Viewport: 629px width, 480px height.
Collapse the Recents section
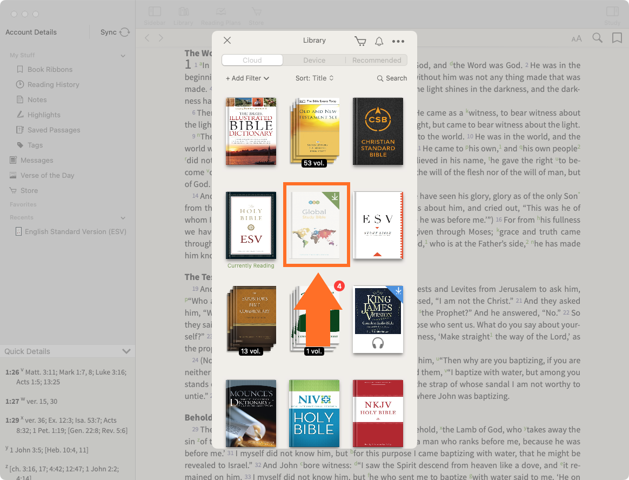pos(123,218)
